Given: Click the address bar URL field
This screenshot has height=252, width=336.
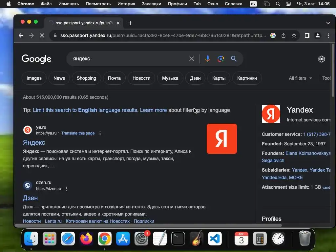Looking at the screenshot, I should coord(163,35).
